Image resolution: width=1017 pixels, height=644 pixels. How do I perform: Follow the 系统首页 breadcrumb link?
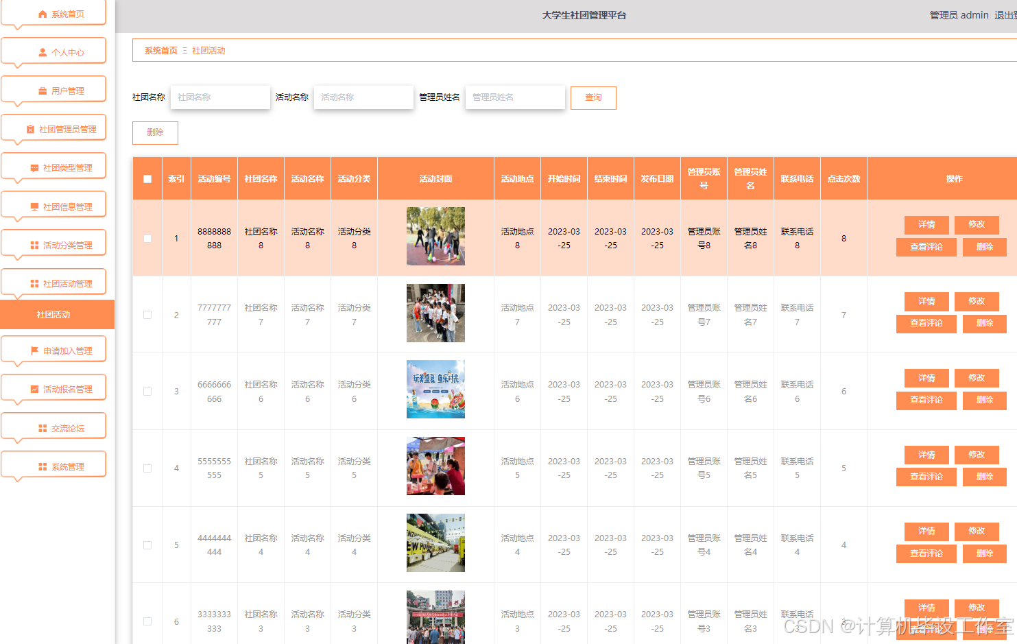[161, 51]
